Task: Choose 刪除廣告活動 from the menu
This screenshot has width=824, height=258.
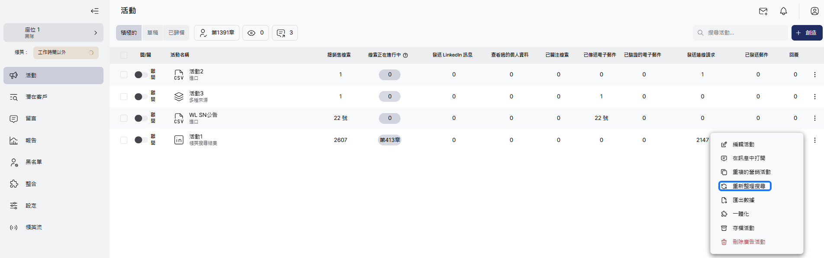Action: click(x=748, y=242)
